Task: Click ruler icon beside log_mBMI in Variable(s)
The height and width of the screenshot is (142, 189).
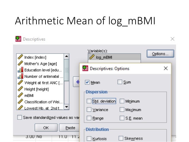Action: tap(92, 57)
